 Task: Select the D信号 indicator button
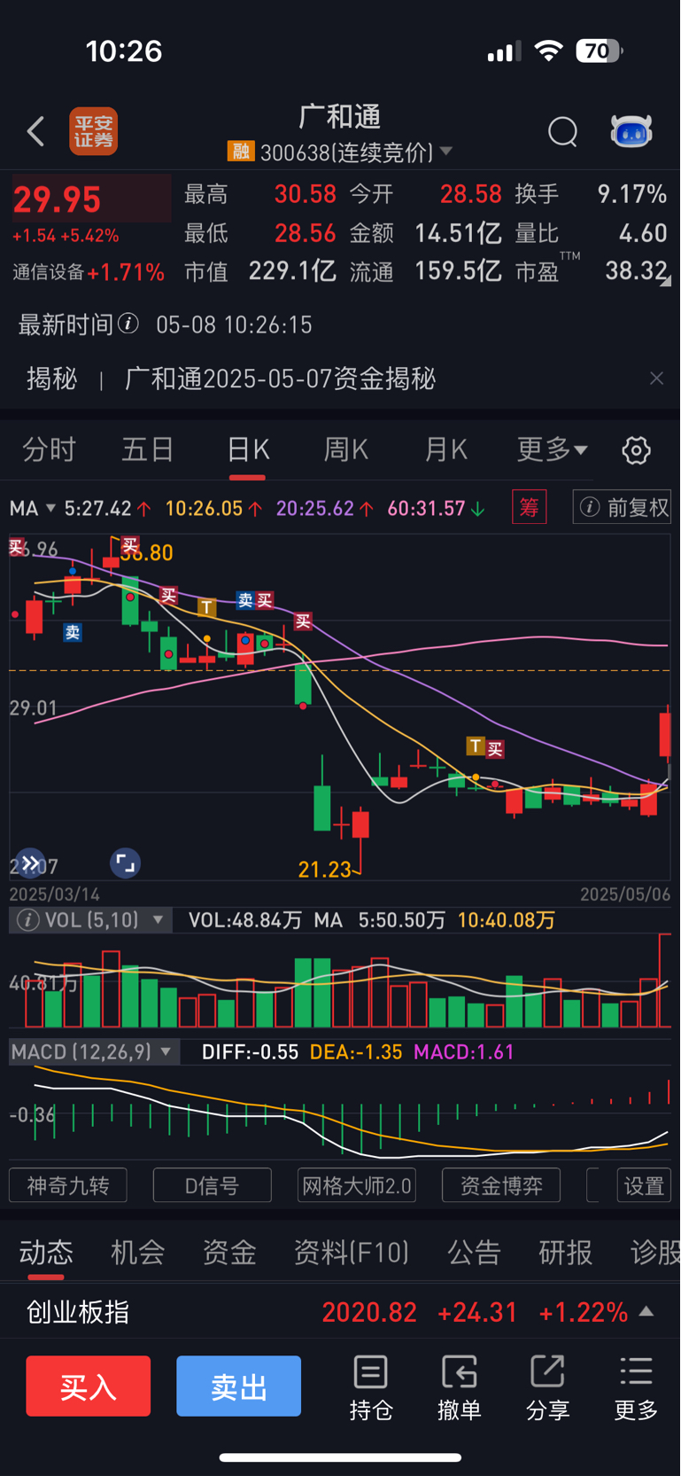point(213,1185)
